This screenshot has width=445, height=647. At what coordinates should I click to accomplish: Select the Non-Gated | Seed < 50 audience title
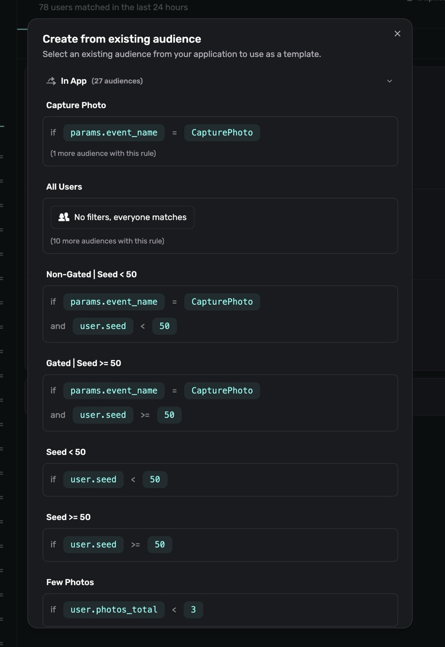click(91, 274)
